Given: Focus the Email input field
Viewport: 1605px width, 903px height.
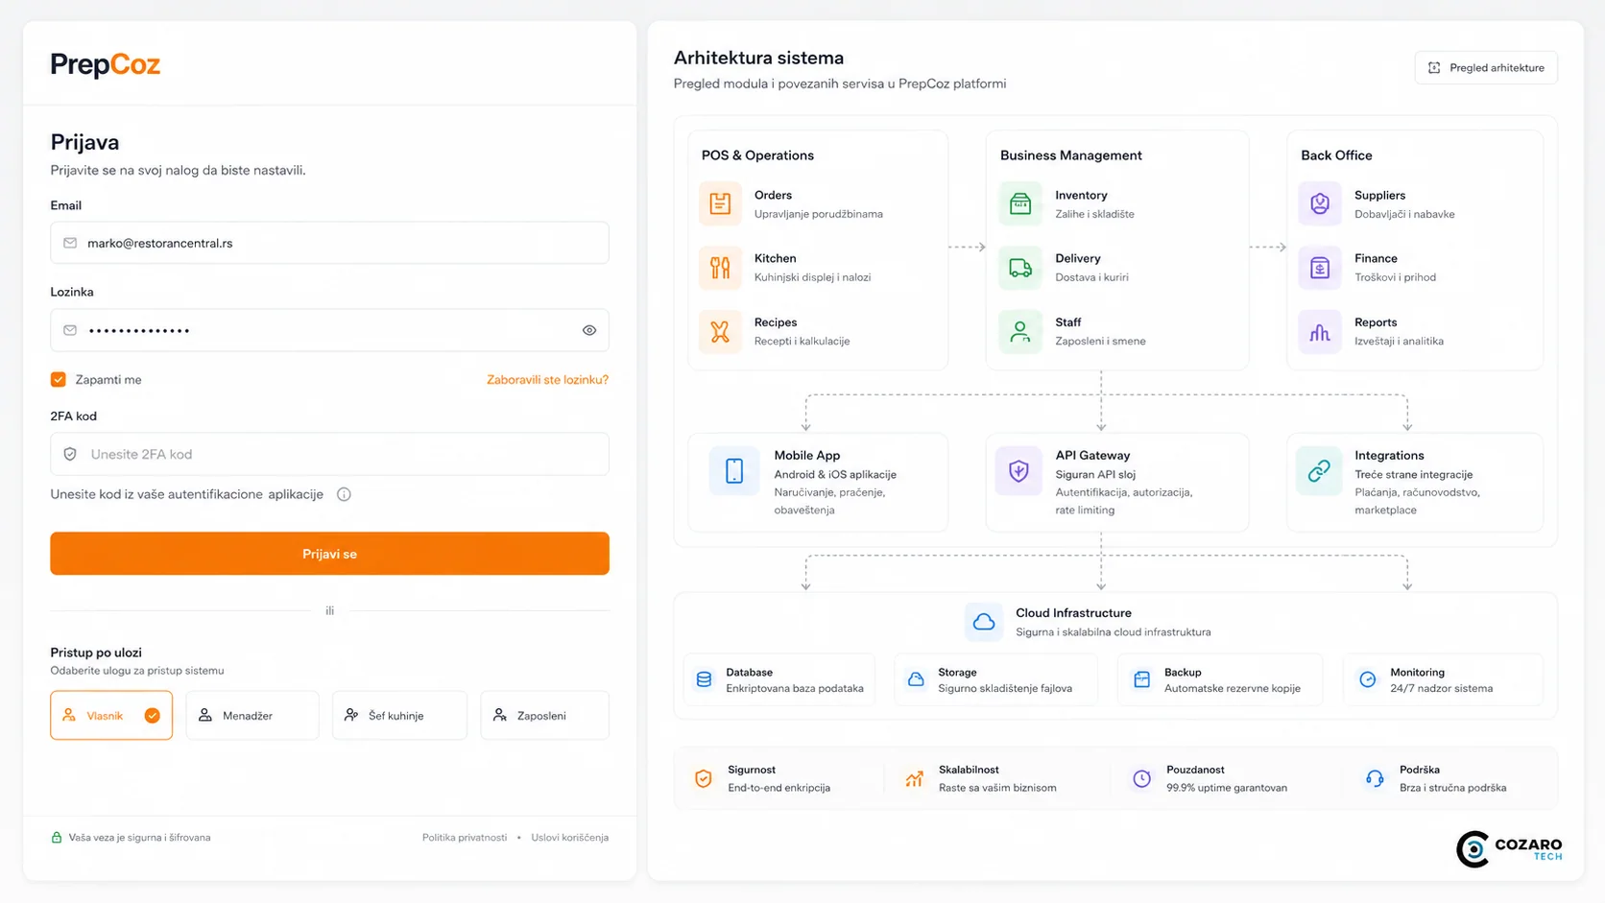Looking at the screenshot, I should click(329, 243).
